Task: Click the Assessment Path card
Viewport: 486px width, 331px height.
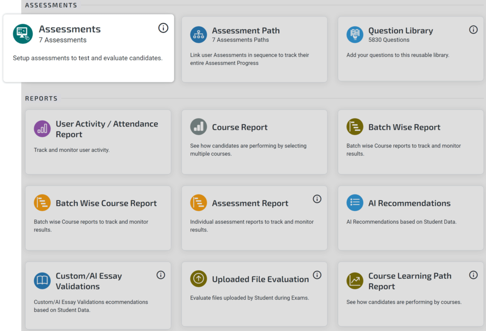Action: click(254, 49)
